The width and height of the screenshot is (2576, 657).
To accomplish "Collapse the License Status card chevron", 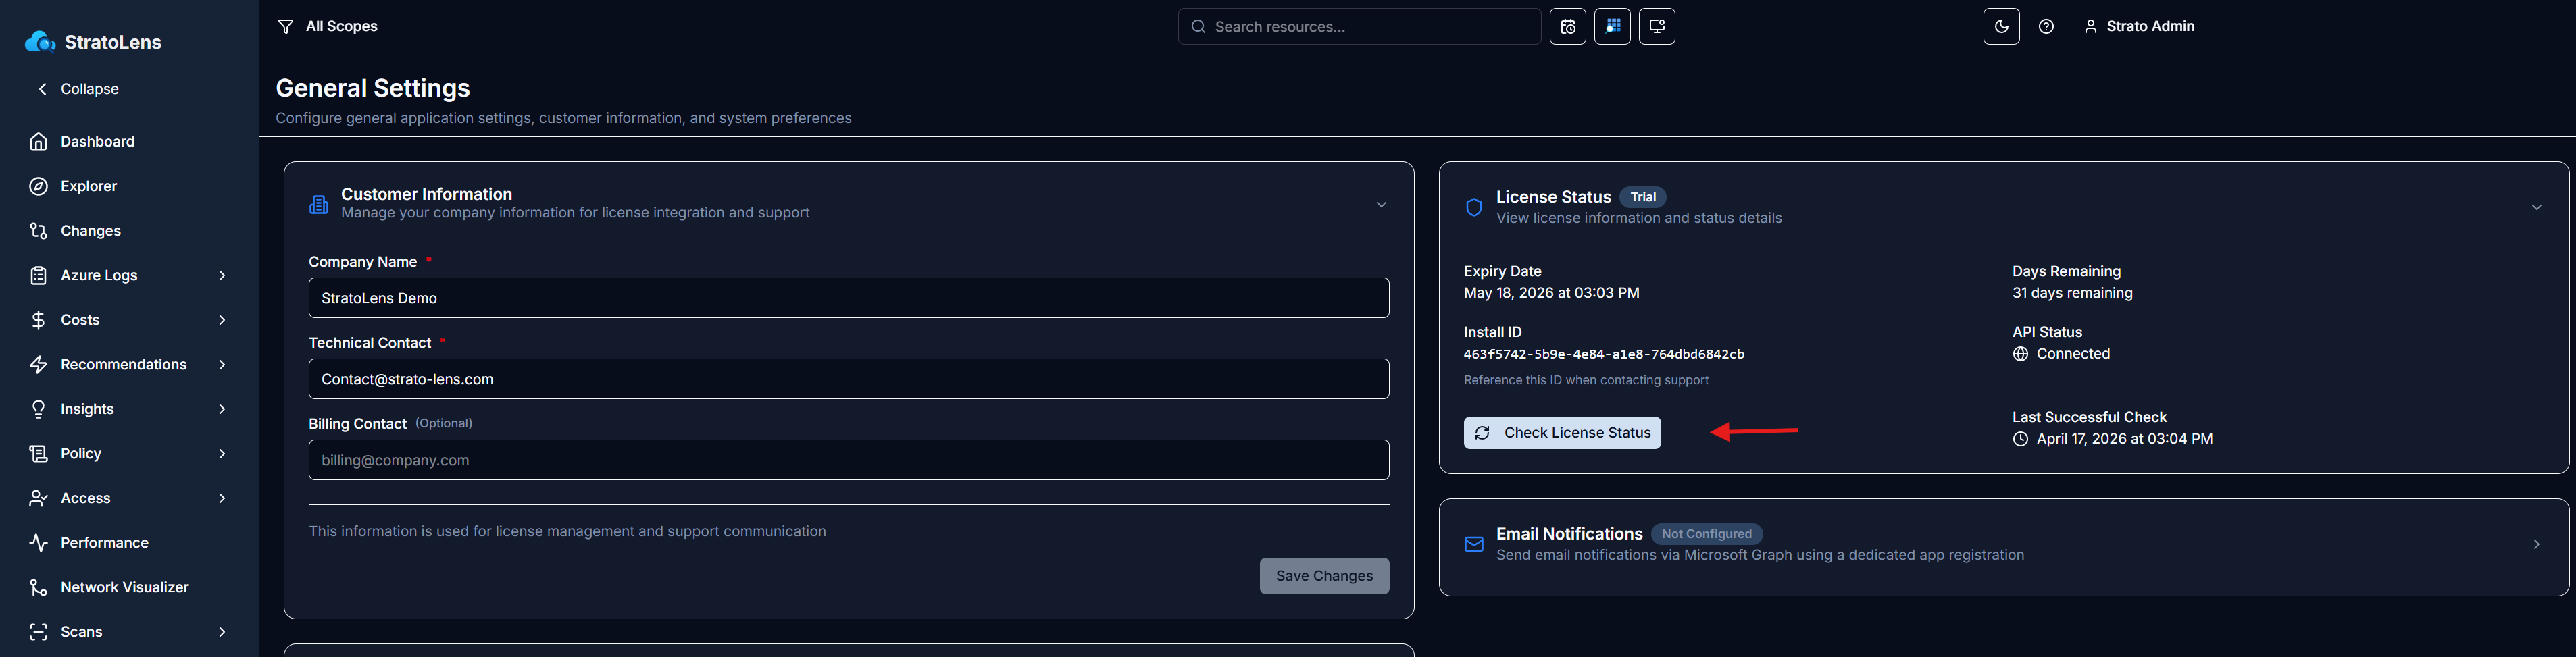I will [x=2536, y=207].
